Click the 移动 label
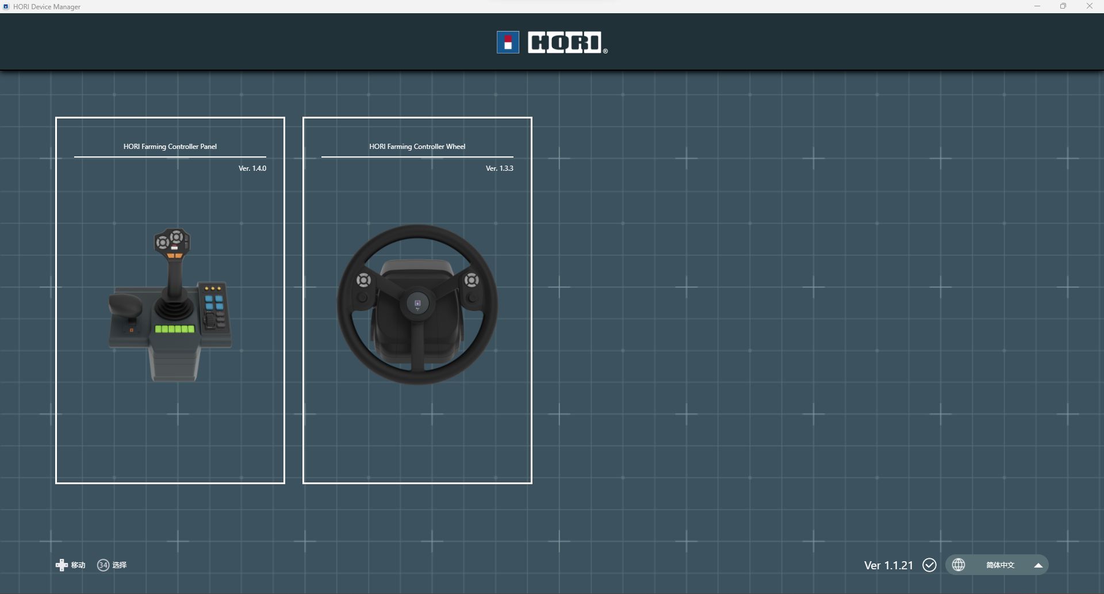 point(78,565)
